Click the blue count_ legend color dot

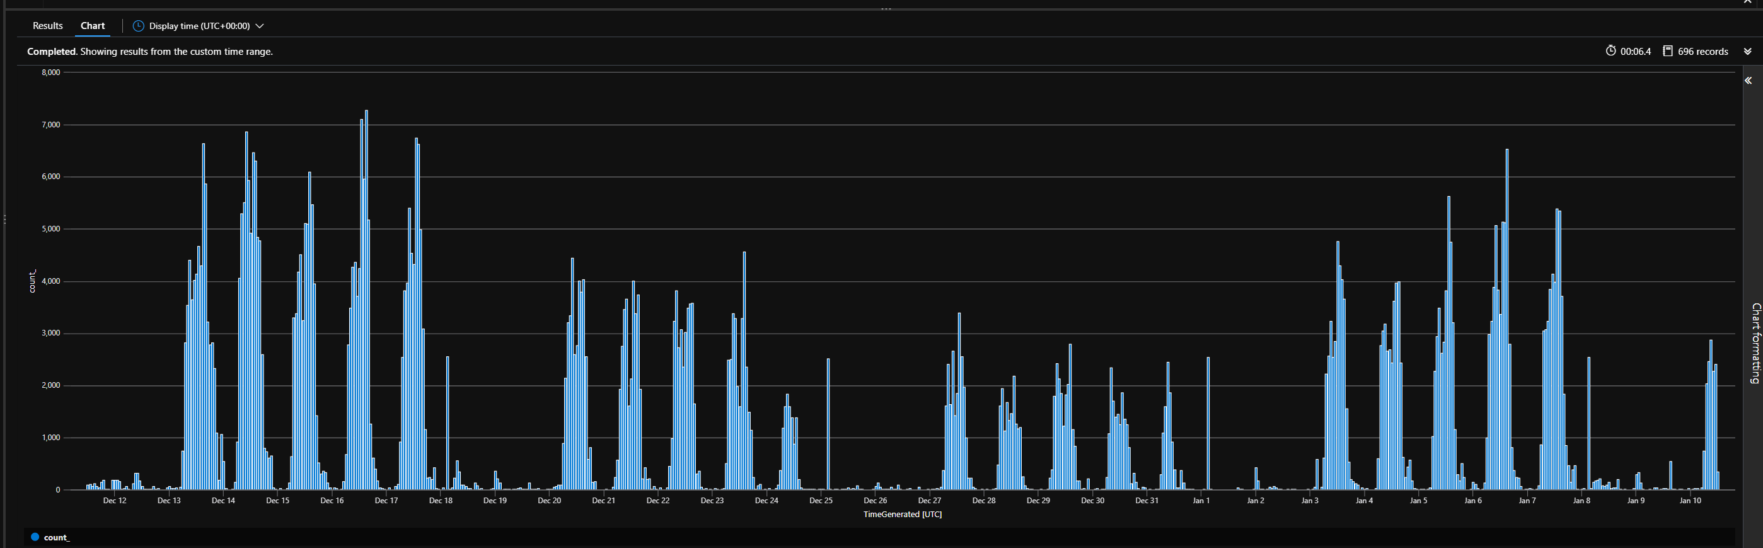coord(35,537)
